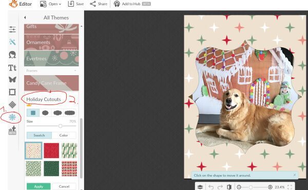This screenshot has width=308, height=190.
Task: Toggle the before/after compare icon
Action: pos(229,187)
